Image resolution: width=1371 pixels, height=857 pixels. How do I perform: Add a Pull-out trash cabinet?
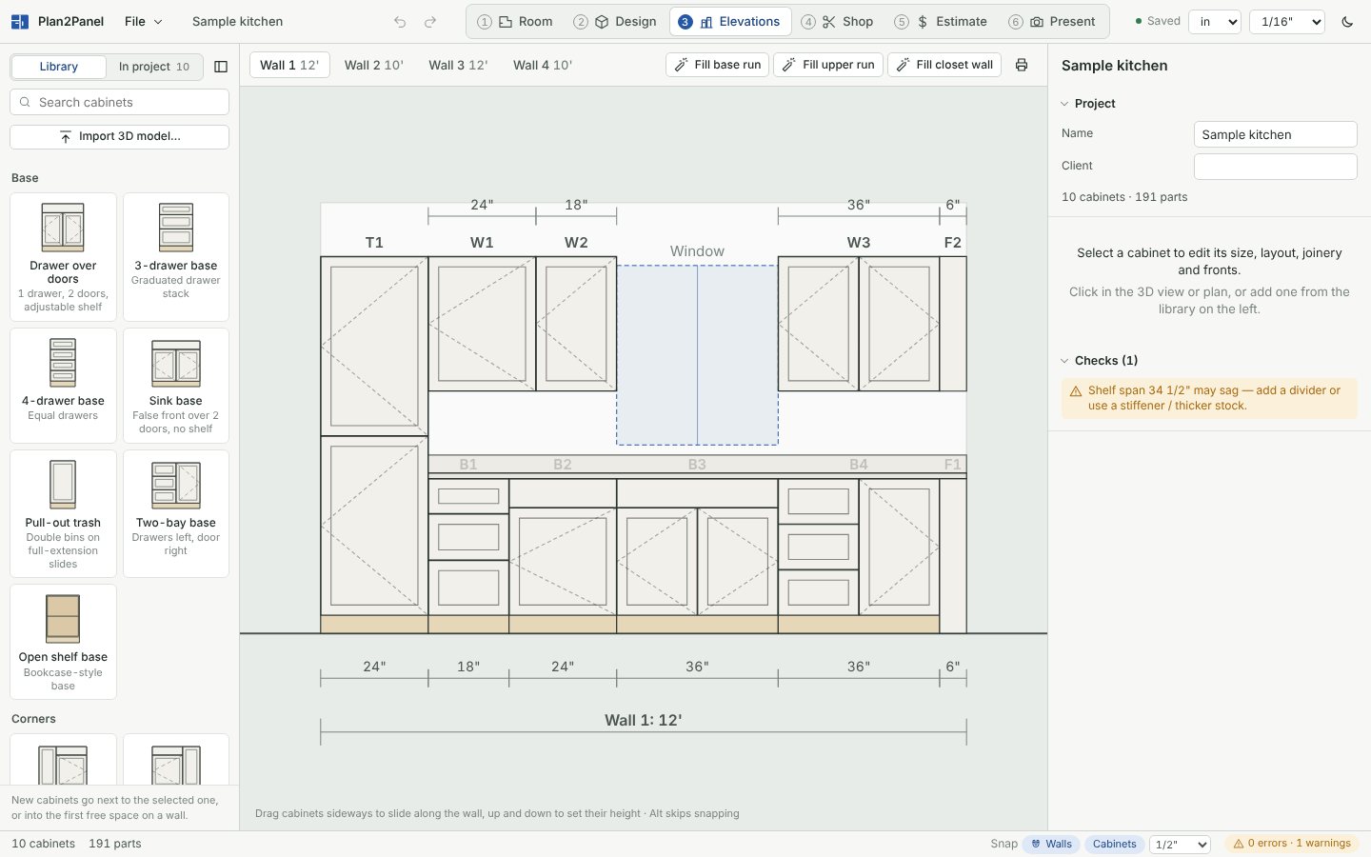(x=63, y=514)
